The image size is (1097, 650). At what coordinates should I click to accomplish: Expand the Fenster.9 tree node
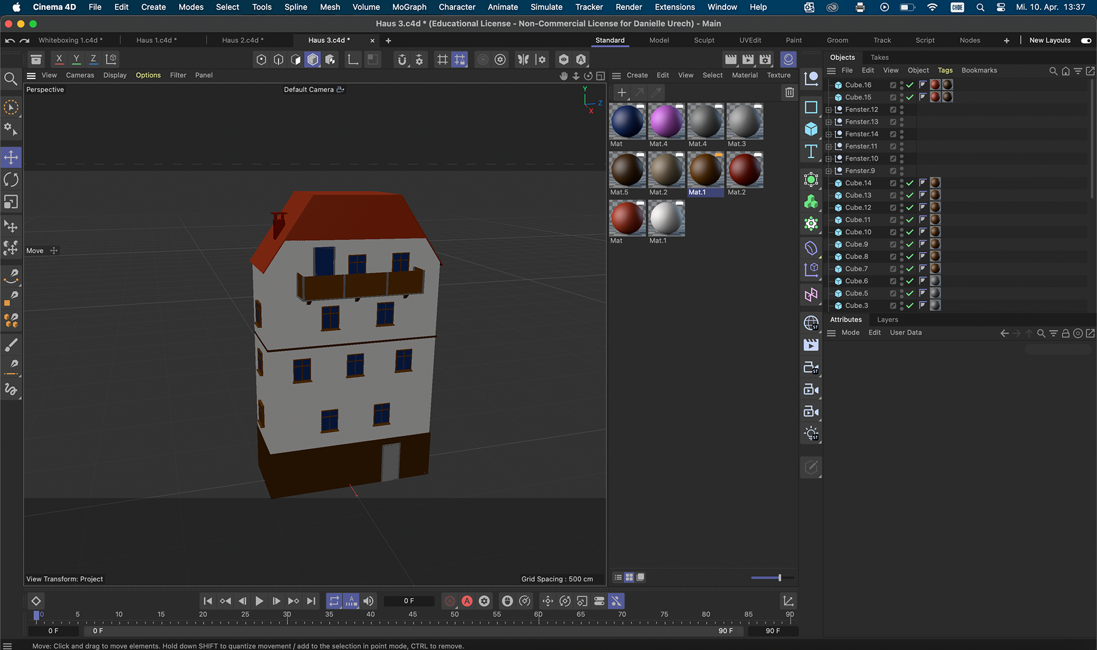point(828,171)
